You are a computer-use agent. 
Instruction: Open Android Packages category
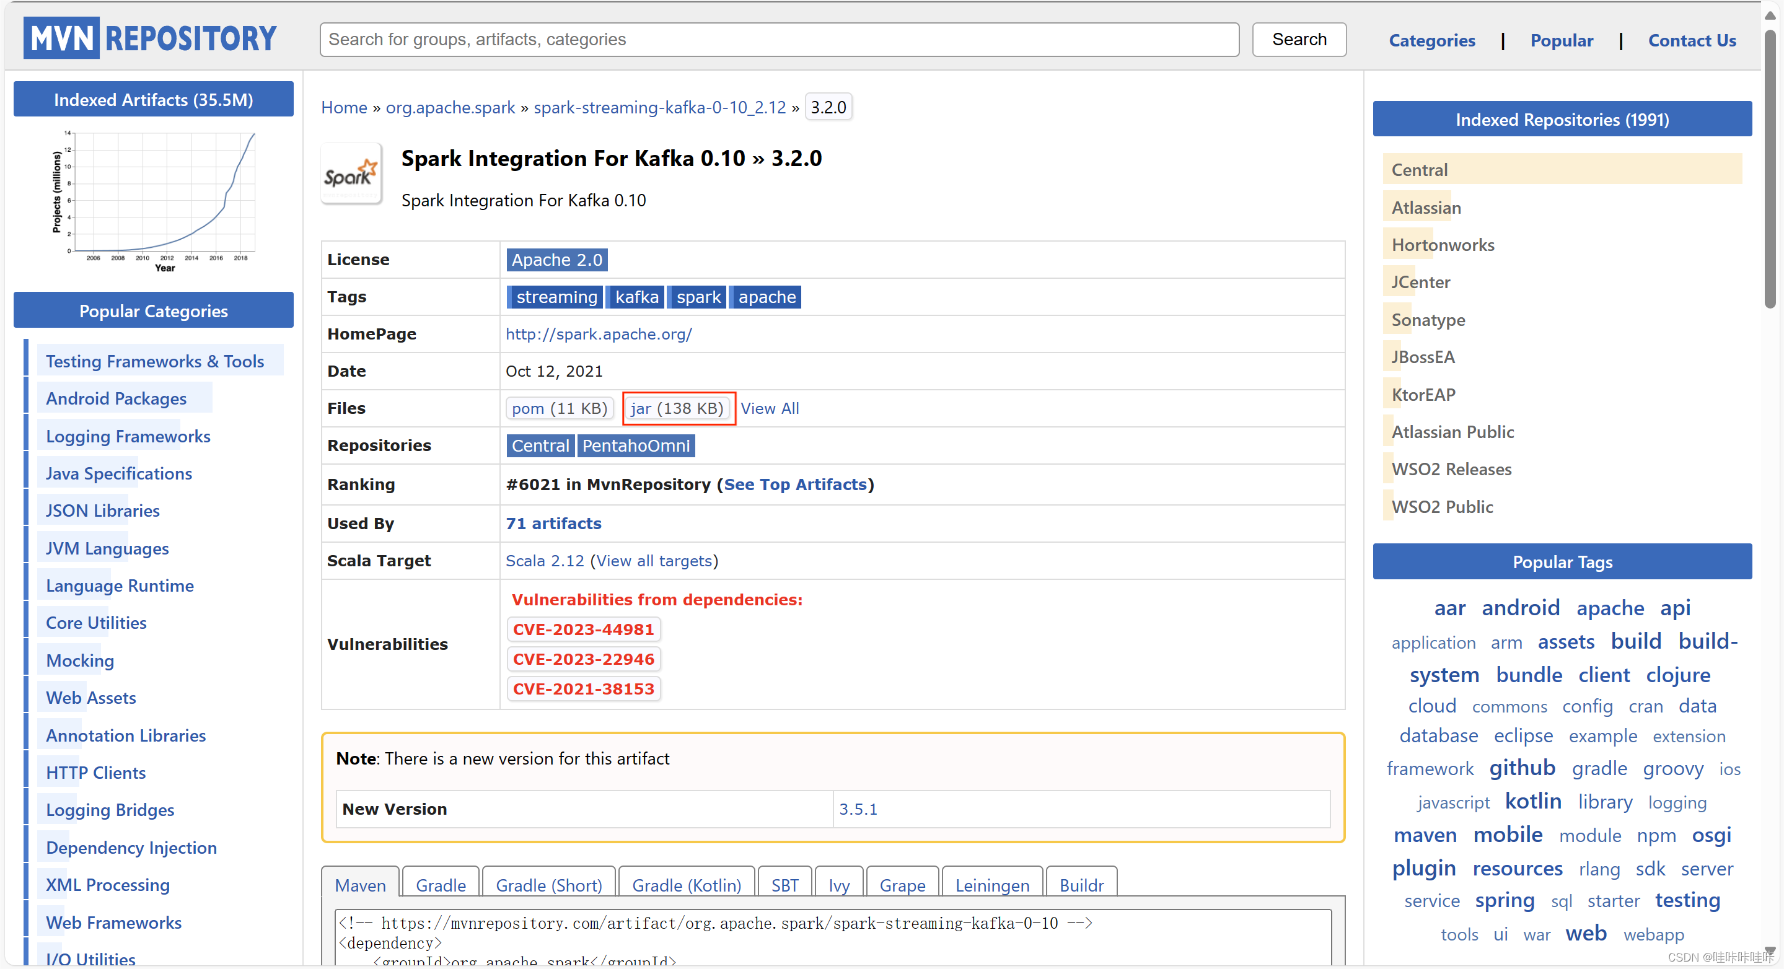(116, 398)
